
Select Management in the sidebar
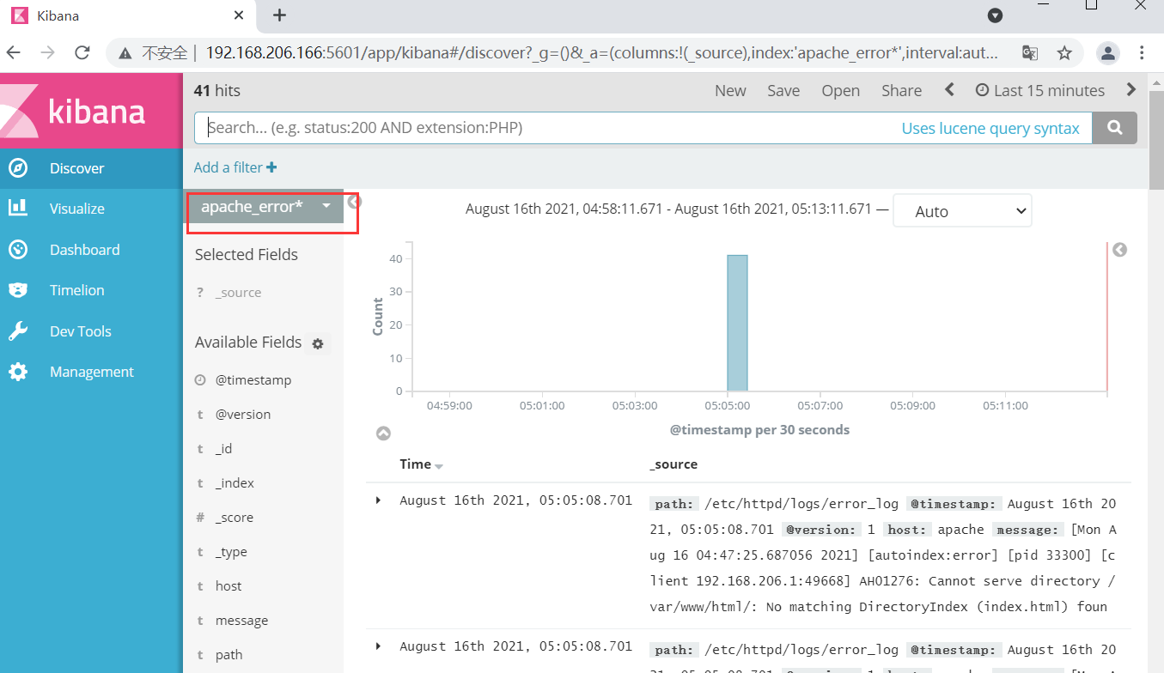92,372
